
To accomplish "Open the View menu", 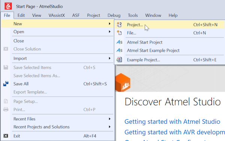I will click(37, 15).
